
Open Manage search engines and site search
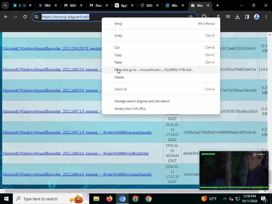pos(161,101)
